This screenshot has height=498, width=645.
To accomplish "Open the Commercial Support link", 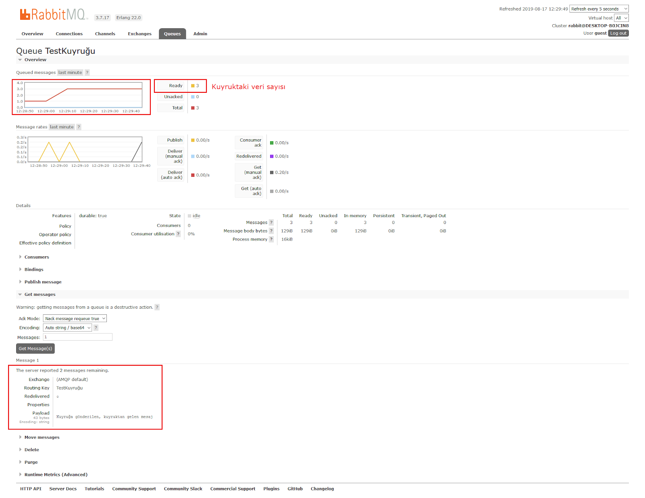I will tap(233, 489).
